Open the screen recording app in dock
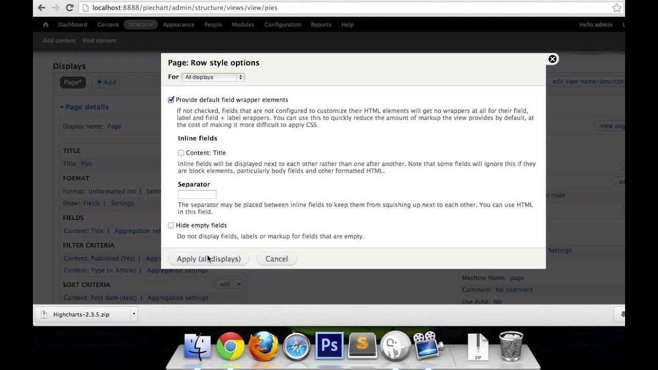658x370 pixels. click(428, 345)
